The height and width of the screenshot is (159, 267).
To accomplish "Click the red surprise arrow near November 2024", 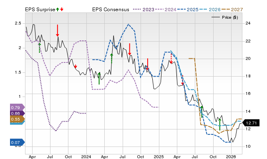I will (x=148, y=64).
